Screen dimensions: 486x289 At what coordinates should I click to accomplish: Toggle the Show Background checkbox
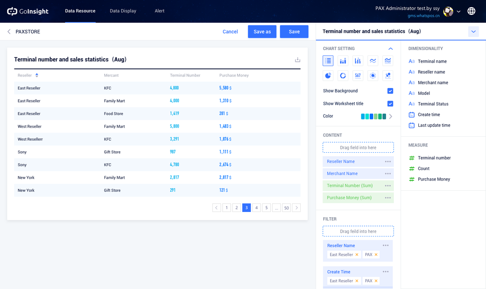(x=390, y=91)
